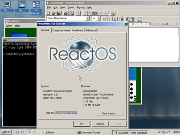Screen dimensions: 180x135
Task: Click the Find magnifier icon in Wordpad
Action: pos(78,13)
